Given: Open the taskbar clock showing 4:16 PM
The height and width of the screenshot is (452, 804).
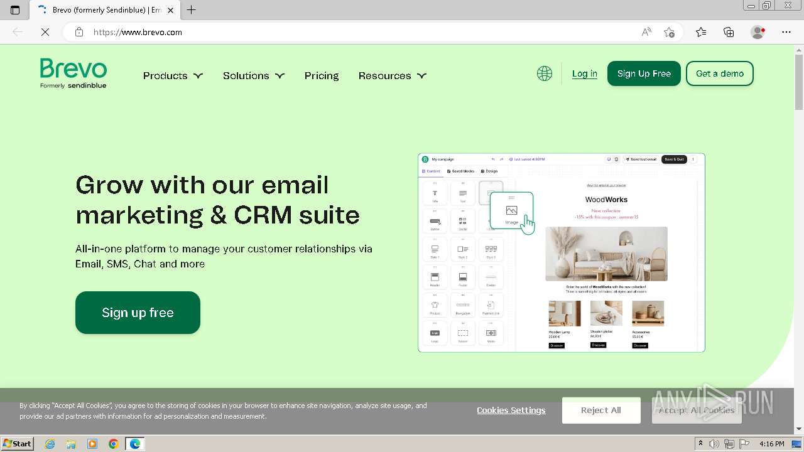Looking at the screenshot, I should point(771,444).
